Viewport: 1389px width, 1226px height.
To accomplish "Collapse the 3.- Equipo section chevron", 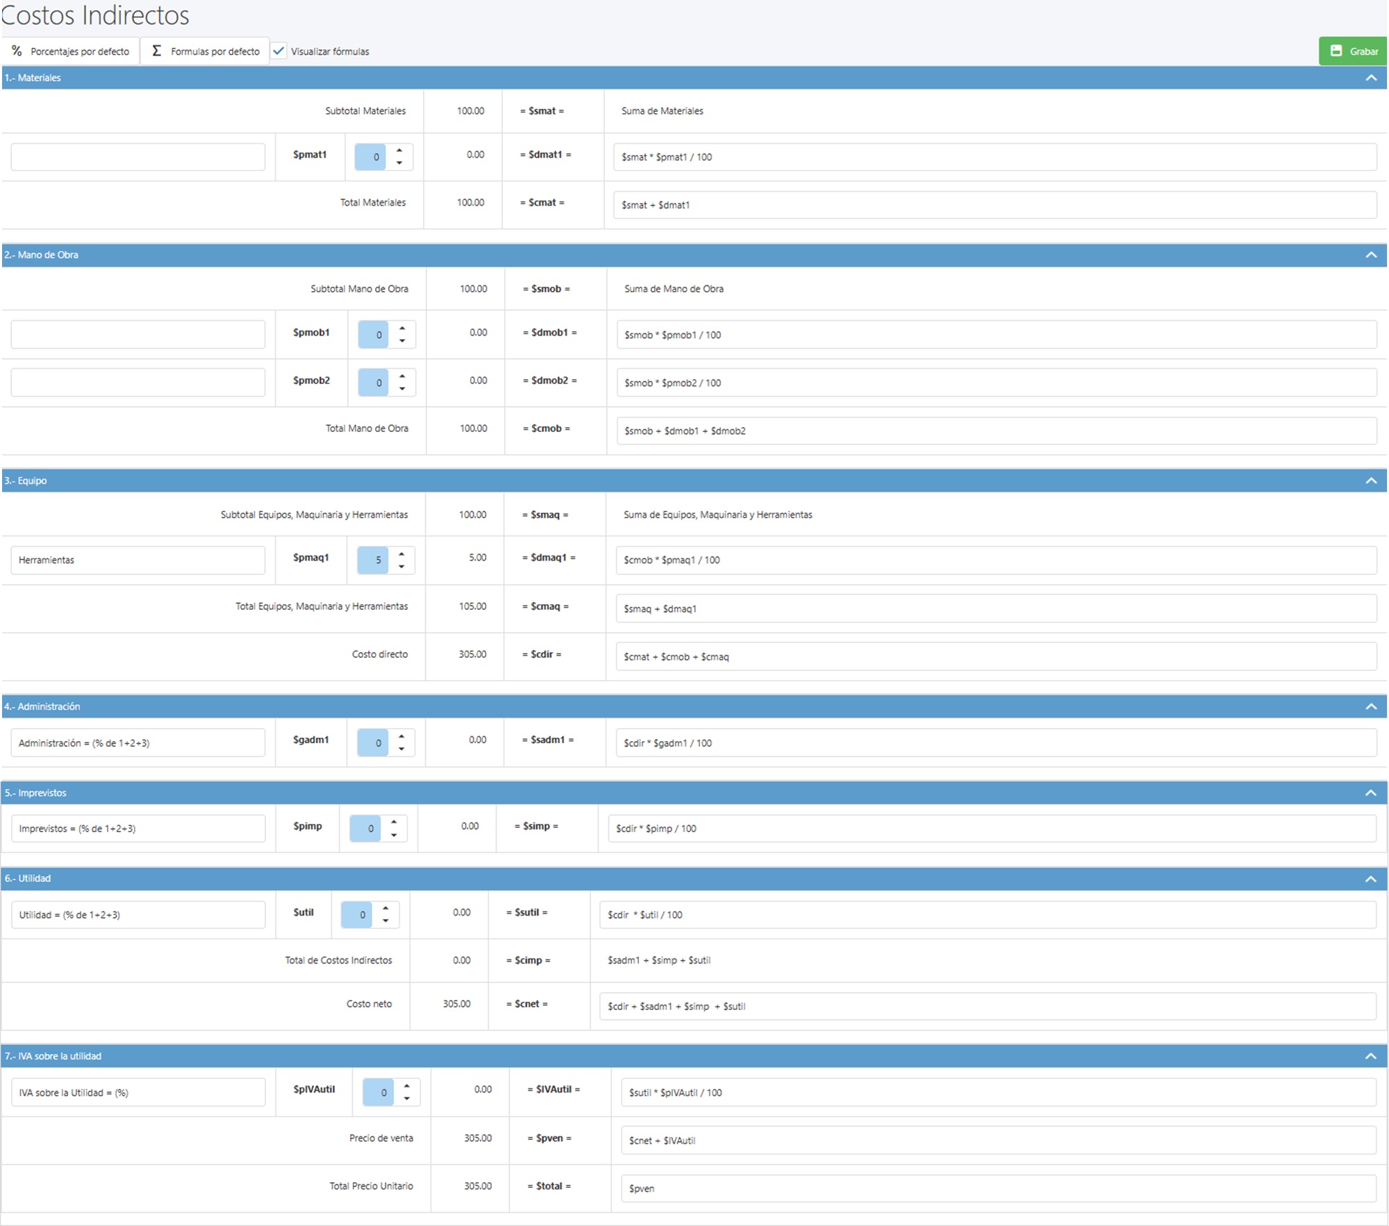I will click(x=1371, y=481).
